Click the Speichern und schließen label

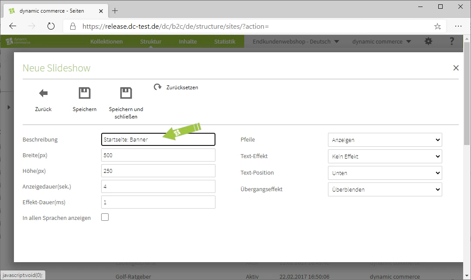click(x=126, y=113)
